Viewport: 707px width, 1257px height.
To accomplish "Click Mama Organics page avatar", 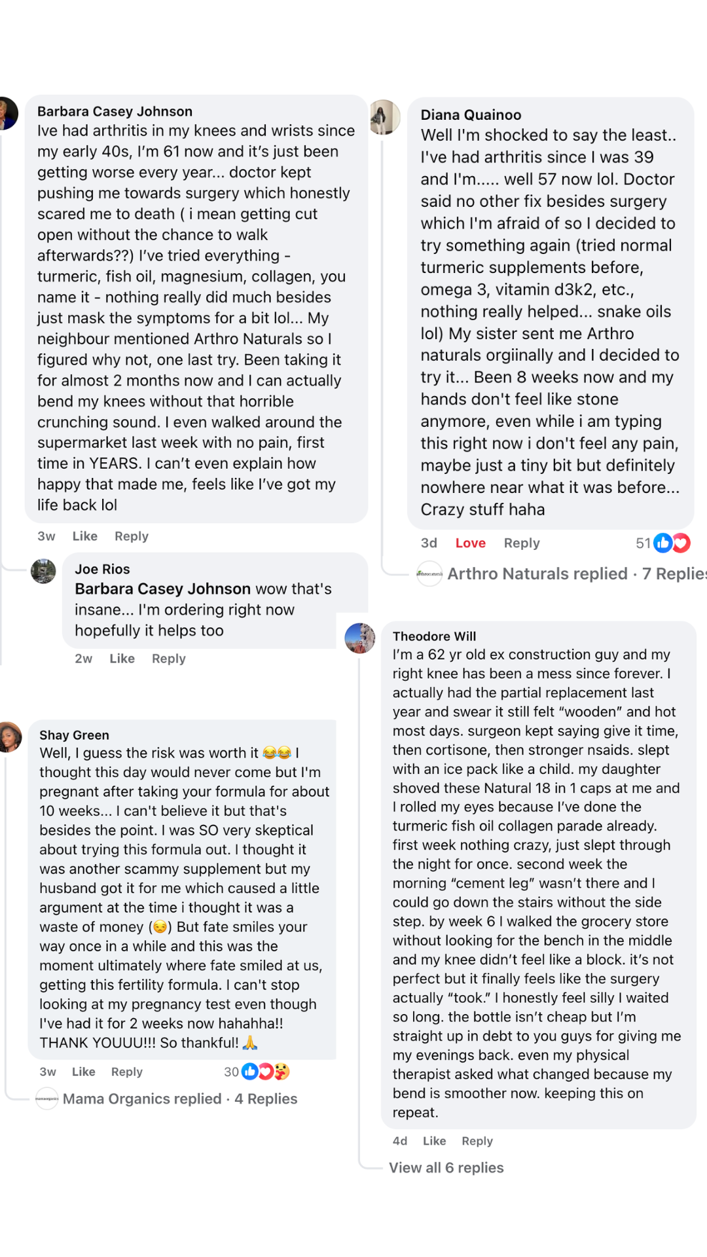I will pos(47,1099).
